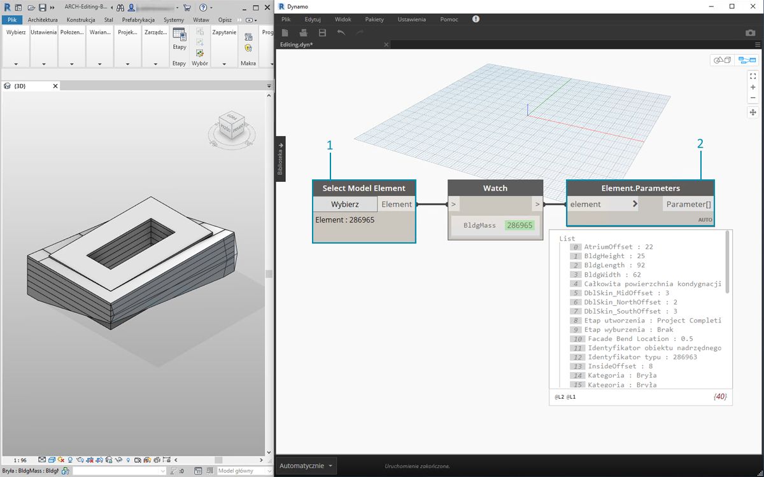The width and height of the screenshot is (764, 477).
Task: Click the Revit Save quick access icon
Action: (x=42, y=8)
